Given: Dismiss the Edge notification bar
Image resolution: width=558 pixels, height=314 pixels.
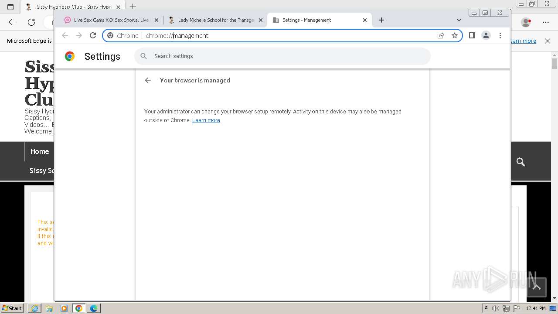Looking at the screenshot, I should click(x=548, y=41).
